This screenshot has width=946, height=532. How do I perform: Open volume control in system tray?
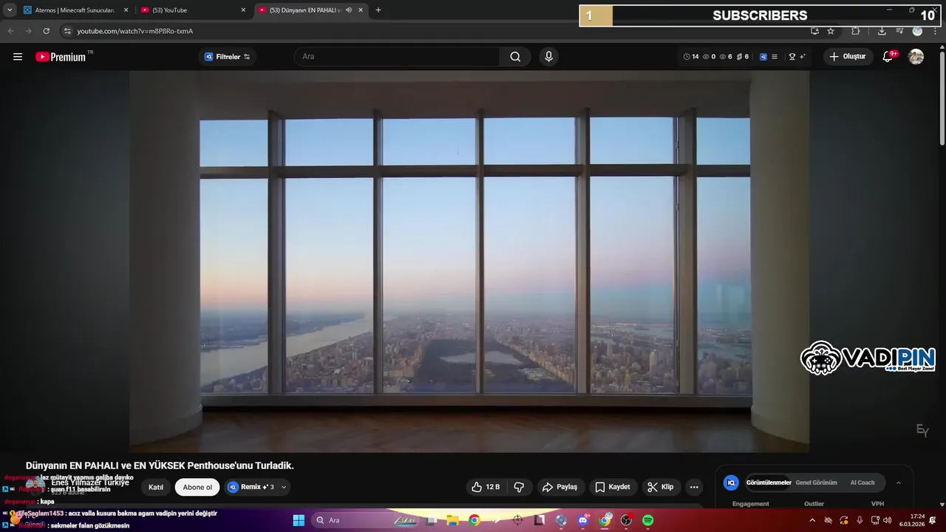(x=888, y=520)
